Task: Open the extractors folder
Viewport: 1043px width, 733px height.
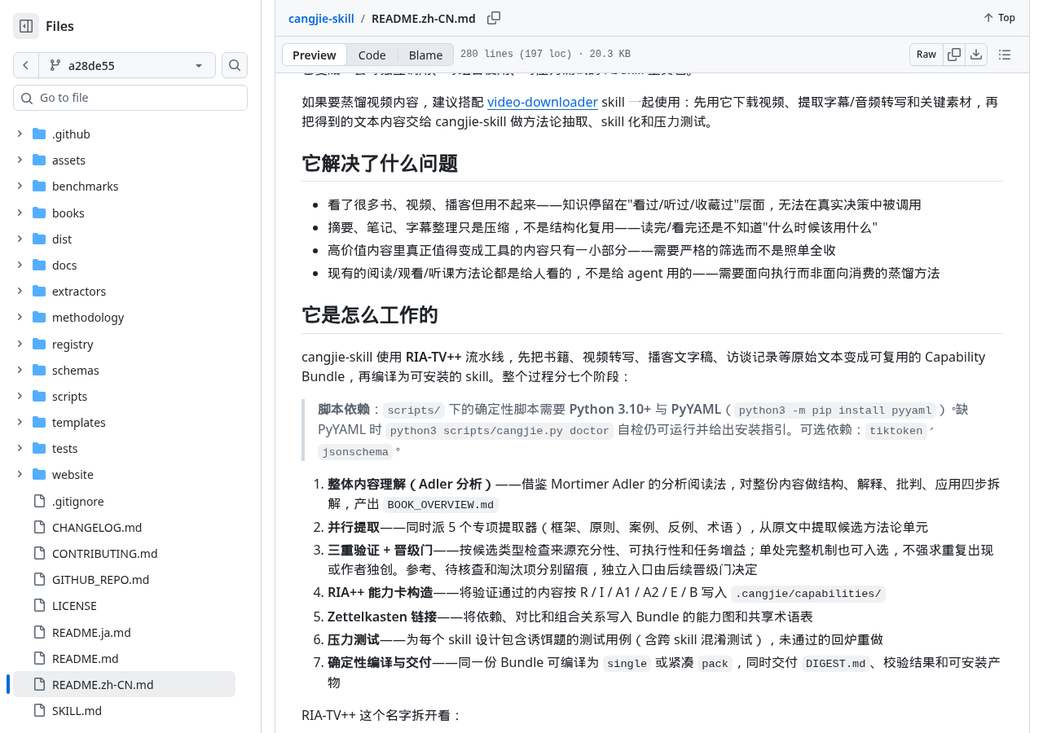Action: point(79,292)
